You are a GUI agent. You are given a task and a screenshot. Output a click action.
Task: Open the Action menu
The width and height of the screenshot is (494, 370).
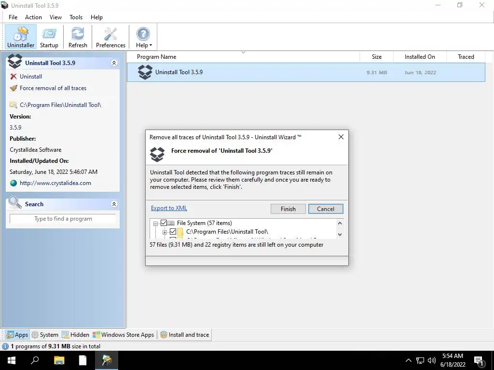tap(33, 17)
